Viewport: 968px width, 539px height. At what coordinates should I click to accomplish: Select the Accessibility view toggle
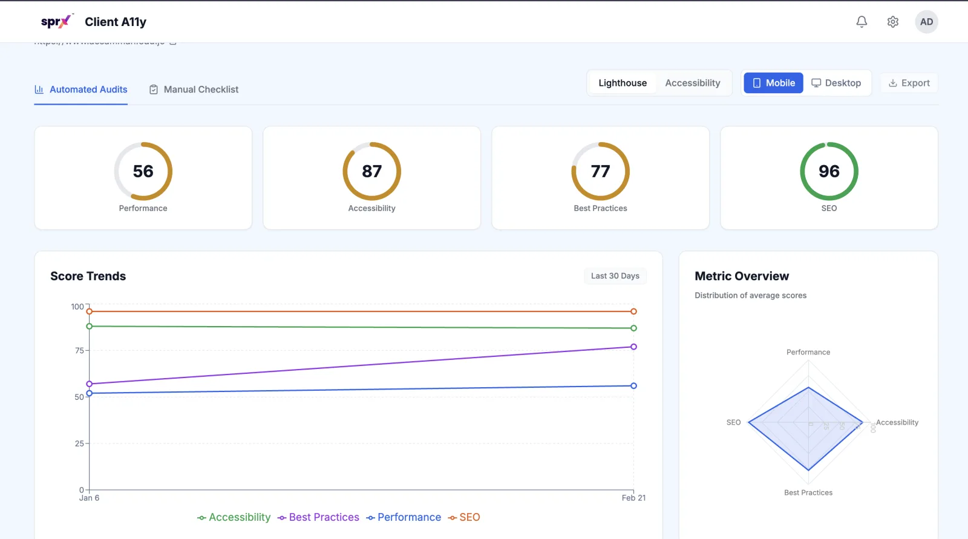click(x=693, y=83)
